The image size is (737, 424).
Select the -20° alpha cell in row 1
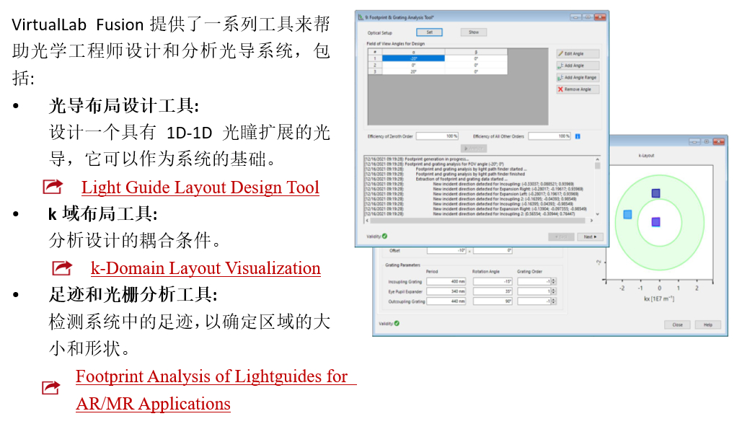click(x=413, y=58)
